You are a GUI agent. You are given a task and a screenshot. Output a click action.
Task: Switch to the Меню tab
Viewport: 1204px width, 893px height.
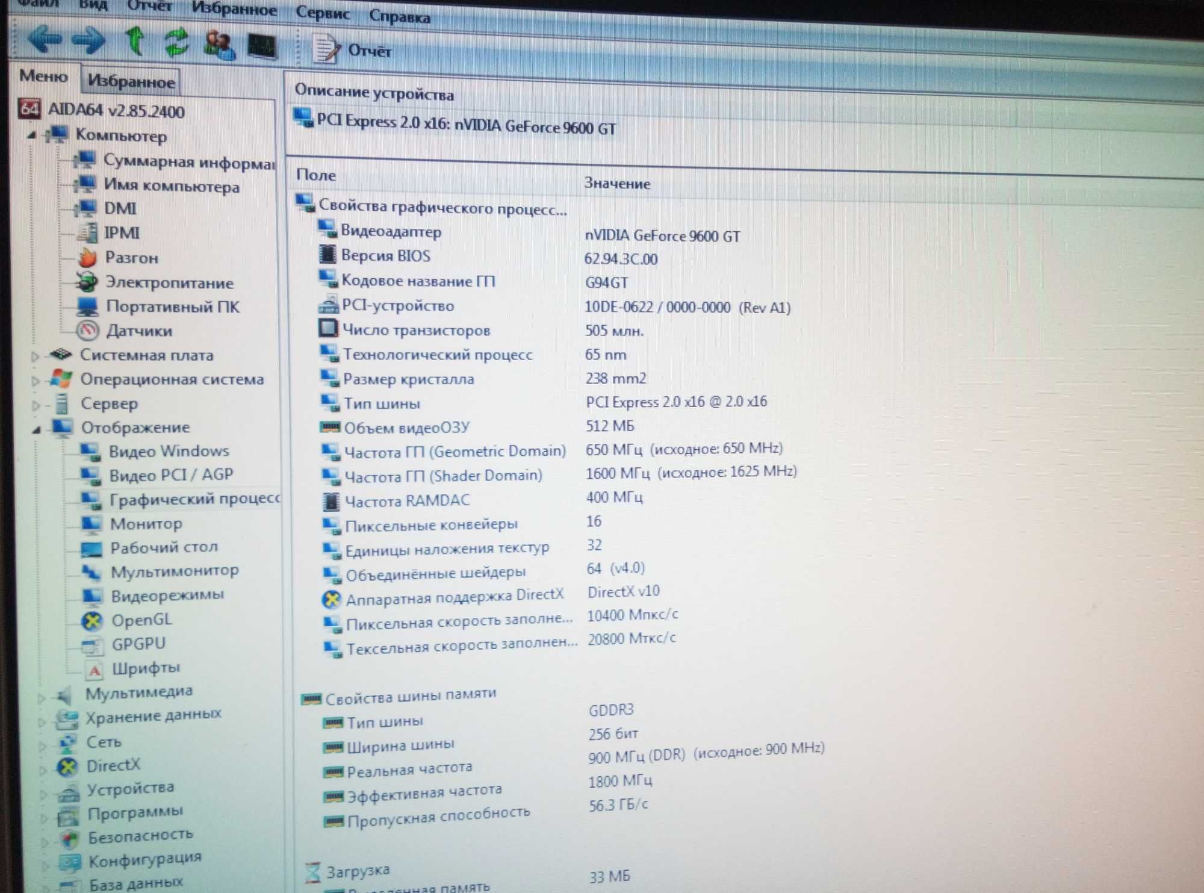tap(43, 76)
